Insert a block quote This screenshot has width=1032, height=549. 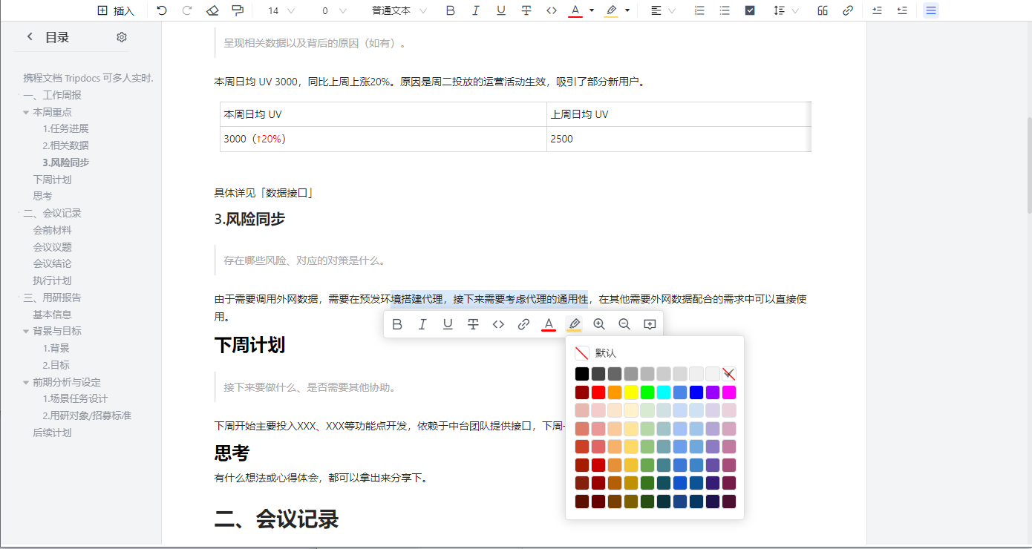(x=823, y=10)
